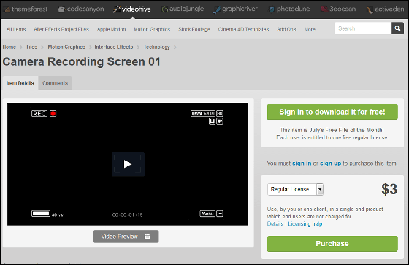Image resolution: width=409 pixels, height=265 pixels.
Task: Click the green Purchase button
Action: [x=332, y=244]
